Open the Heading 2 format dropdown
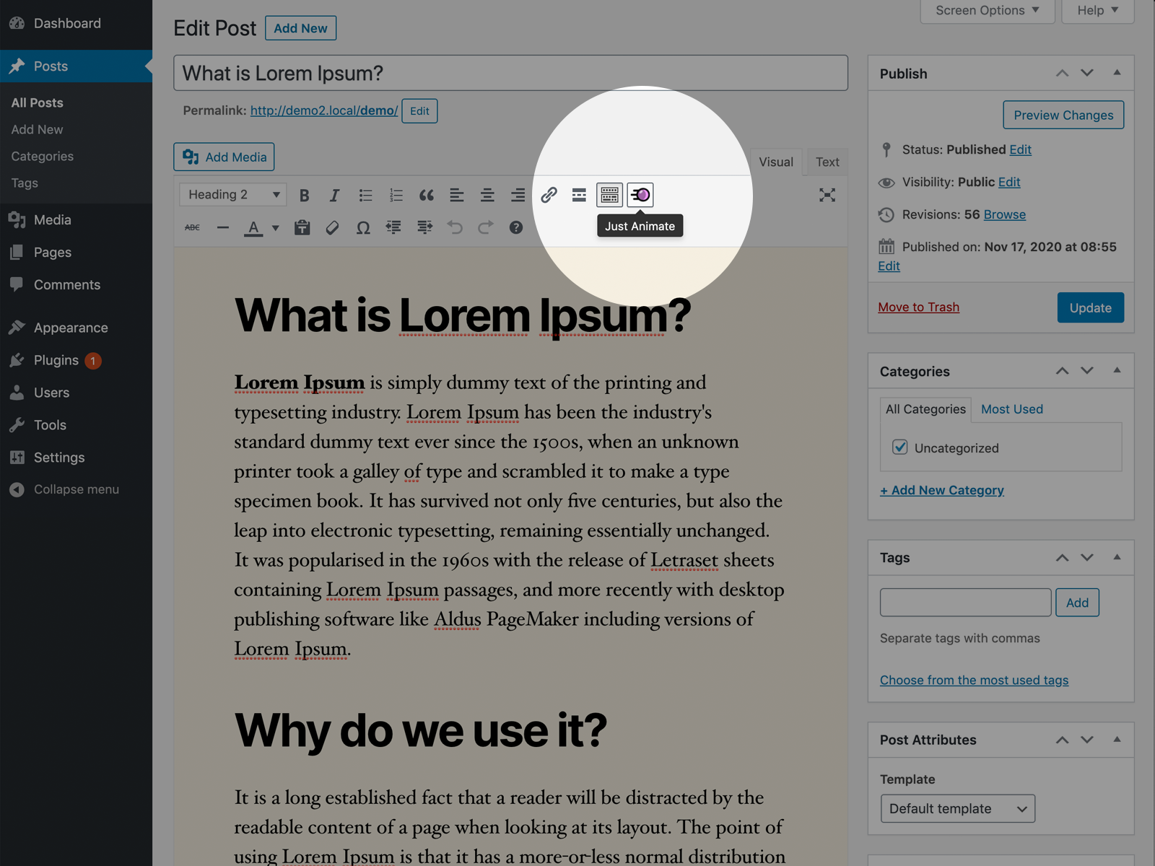 [x=232, y=195]
